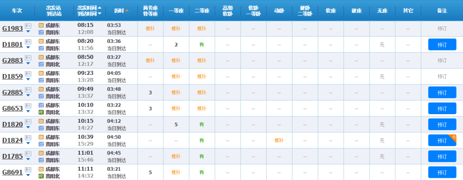Click the 终 terminal badge in G8691 row

[41, 176]
